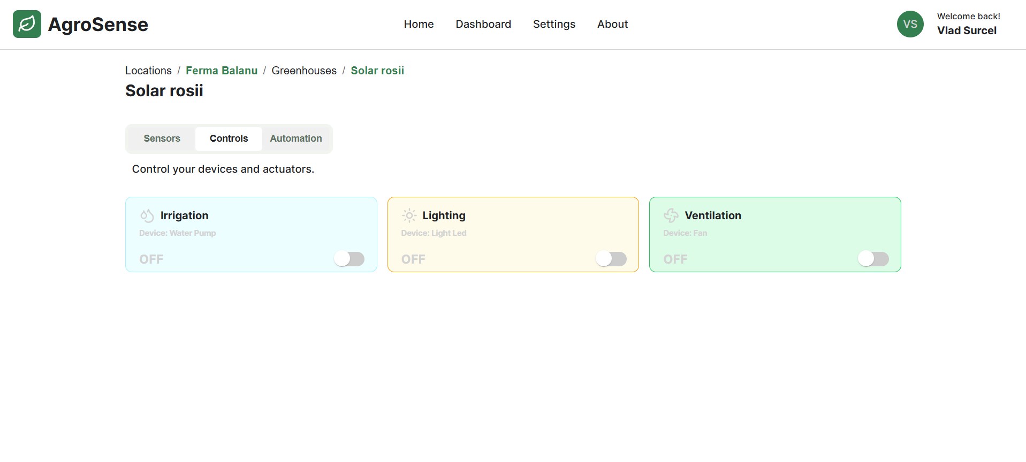Open the About page
The image size is (1026, 462).
pyautogui.click(x=612, y=24)
